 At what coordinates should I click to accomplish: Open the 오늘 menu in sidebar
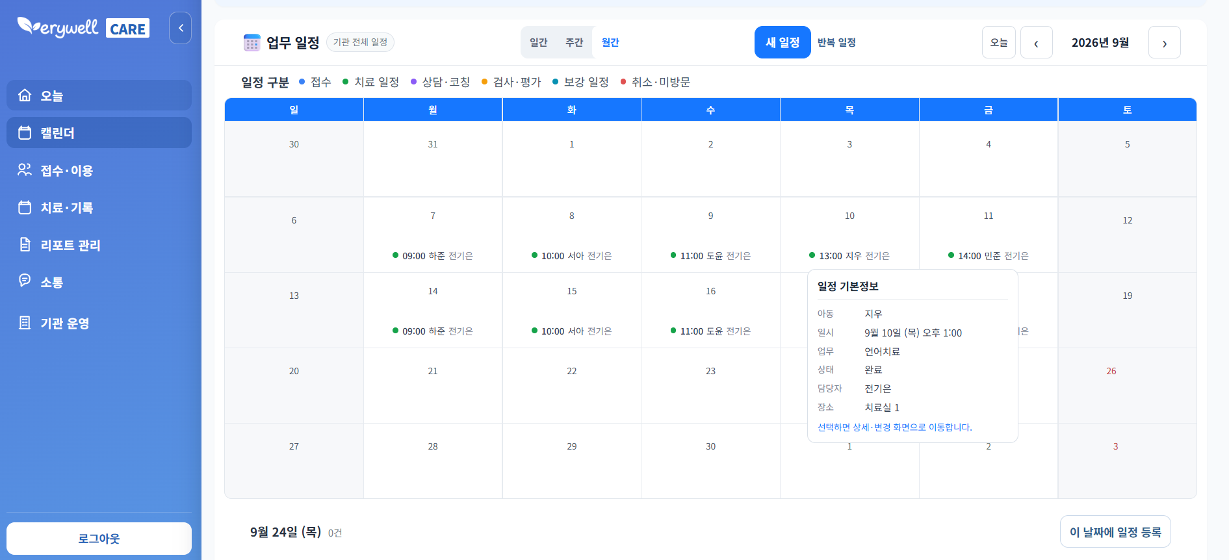[99, 95]
